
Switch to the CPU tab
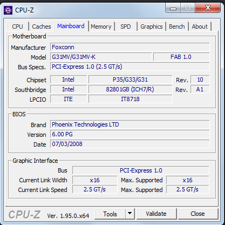tap(17, 27)
